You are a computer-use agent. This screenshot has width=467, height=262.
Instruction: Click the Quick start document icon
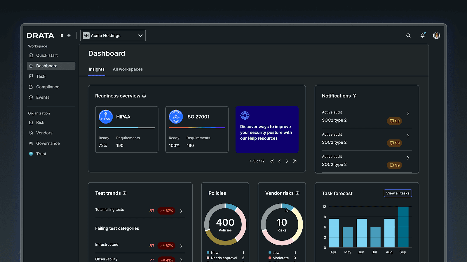(31, 55)
